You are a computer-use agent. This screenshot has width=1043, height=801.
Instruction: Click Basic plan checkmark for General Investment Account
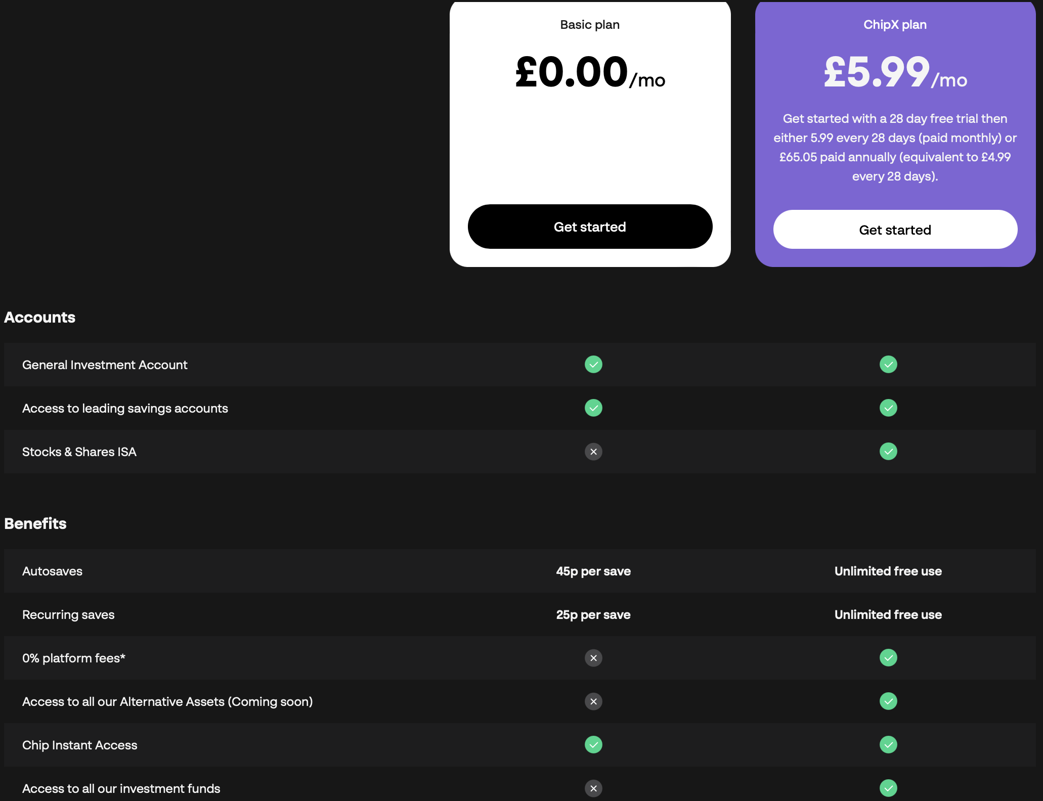tap(593, 365)
